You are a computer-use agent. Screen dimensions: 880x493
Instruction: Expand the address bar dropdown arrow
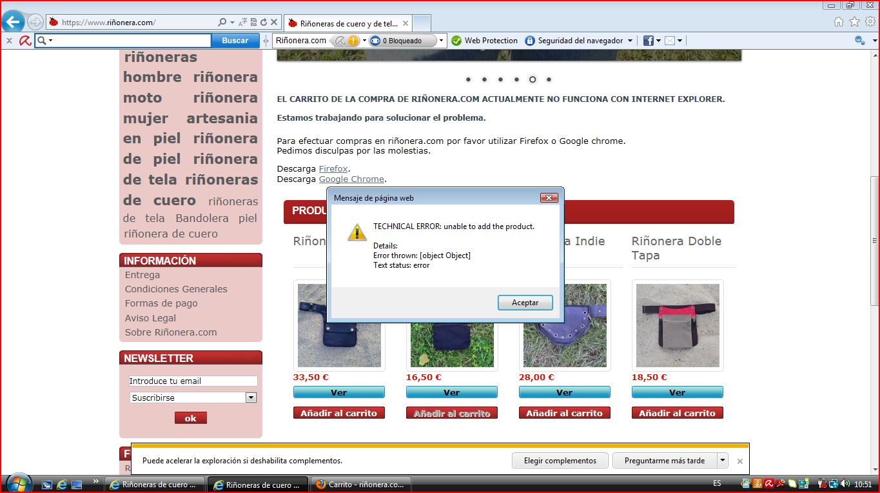232,22
